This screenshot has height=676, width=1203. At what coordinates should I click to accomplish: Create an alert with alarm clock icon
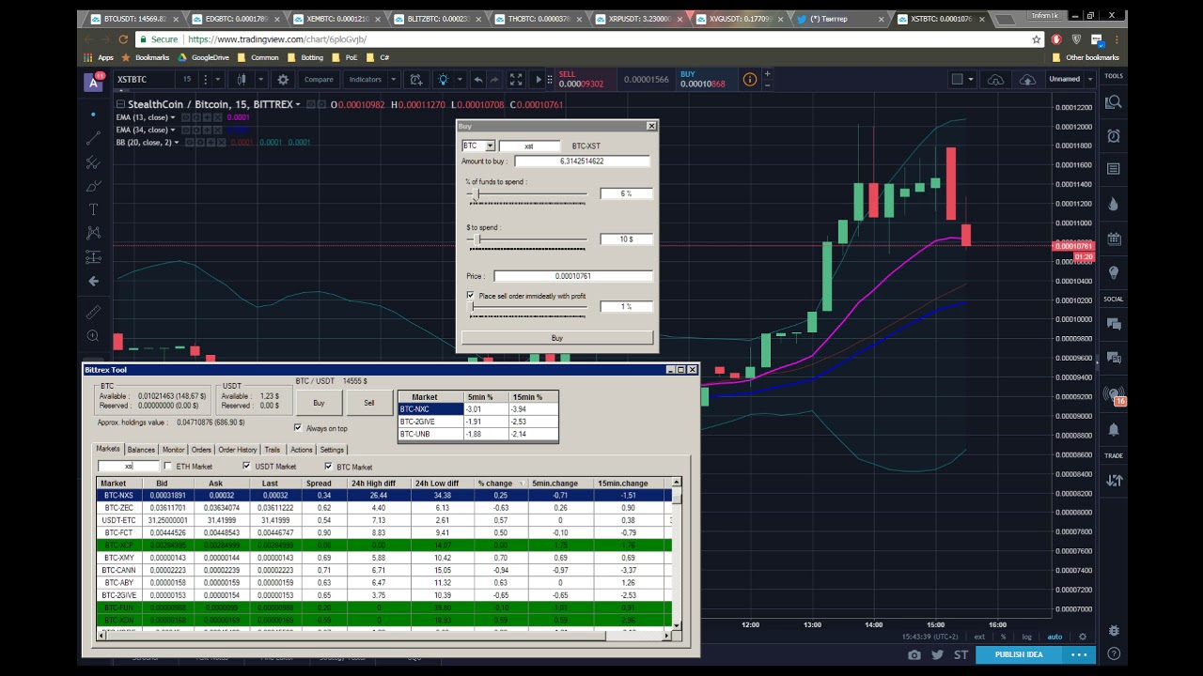415,80
